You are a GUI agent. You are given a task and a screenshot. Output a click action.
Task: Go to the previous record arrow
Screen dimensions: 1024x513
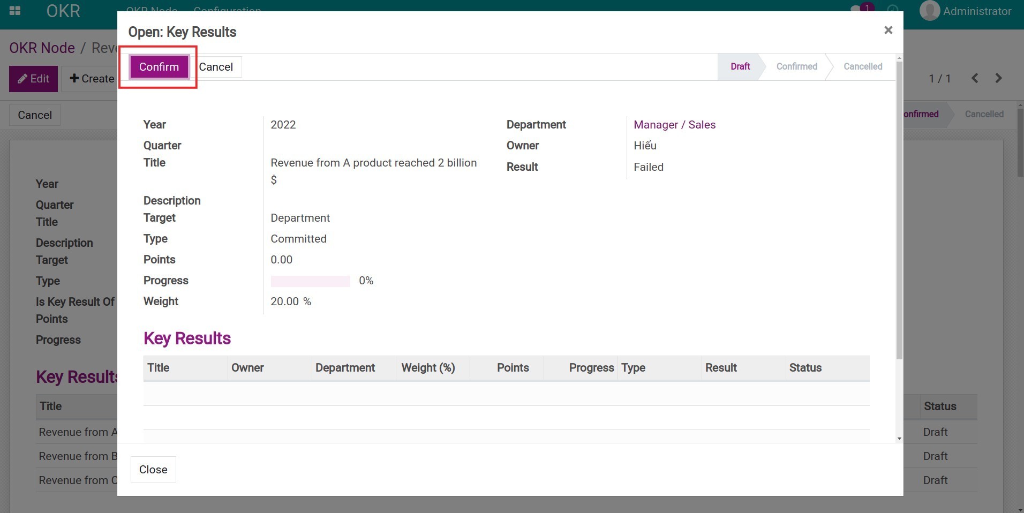[x=975, y=78]
